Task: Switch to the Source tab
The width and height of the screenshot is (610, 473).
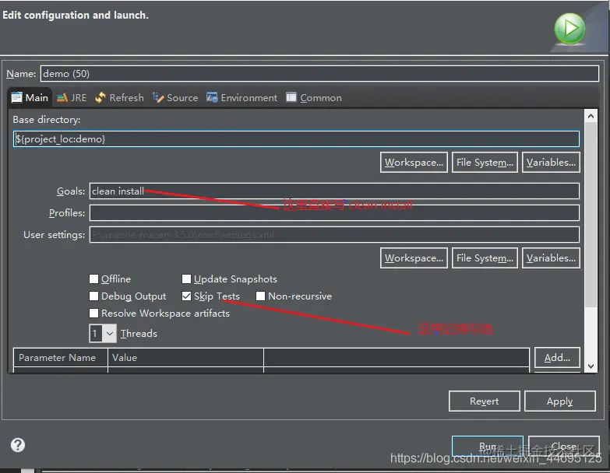Action: [175, 97]
